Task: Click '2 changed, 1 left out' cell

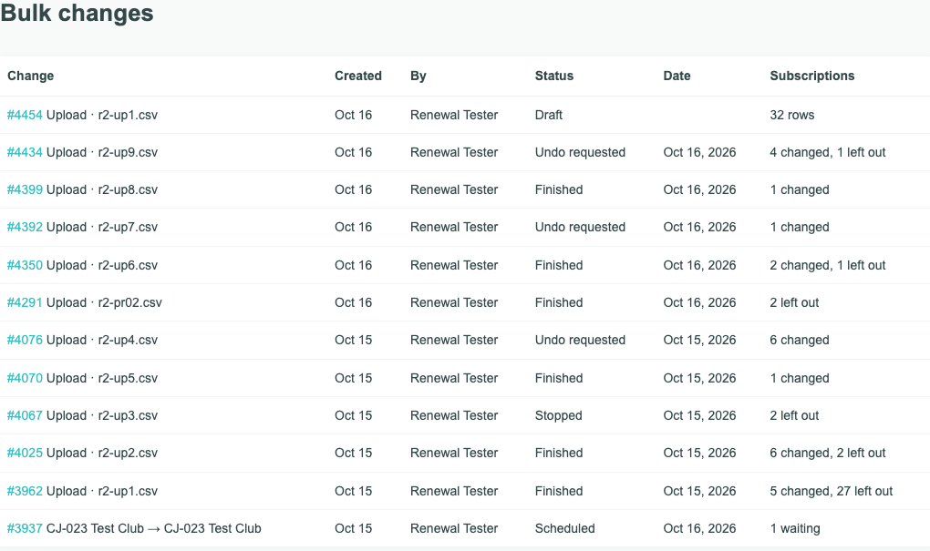Action: click(827, 265)
